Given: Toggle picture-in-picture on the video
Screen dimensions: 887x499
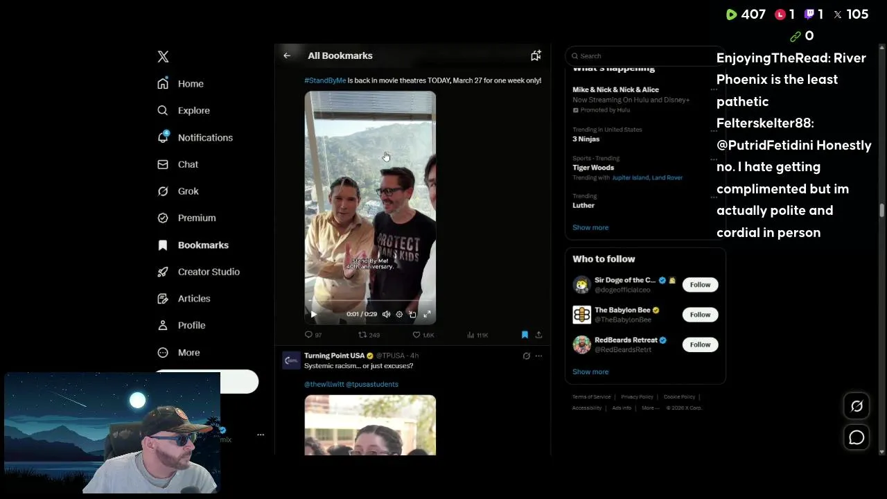Looking at the screenshot, I should click(x=412, y=314).
